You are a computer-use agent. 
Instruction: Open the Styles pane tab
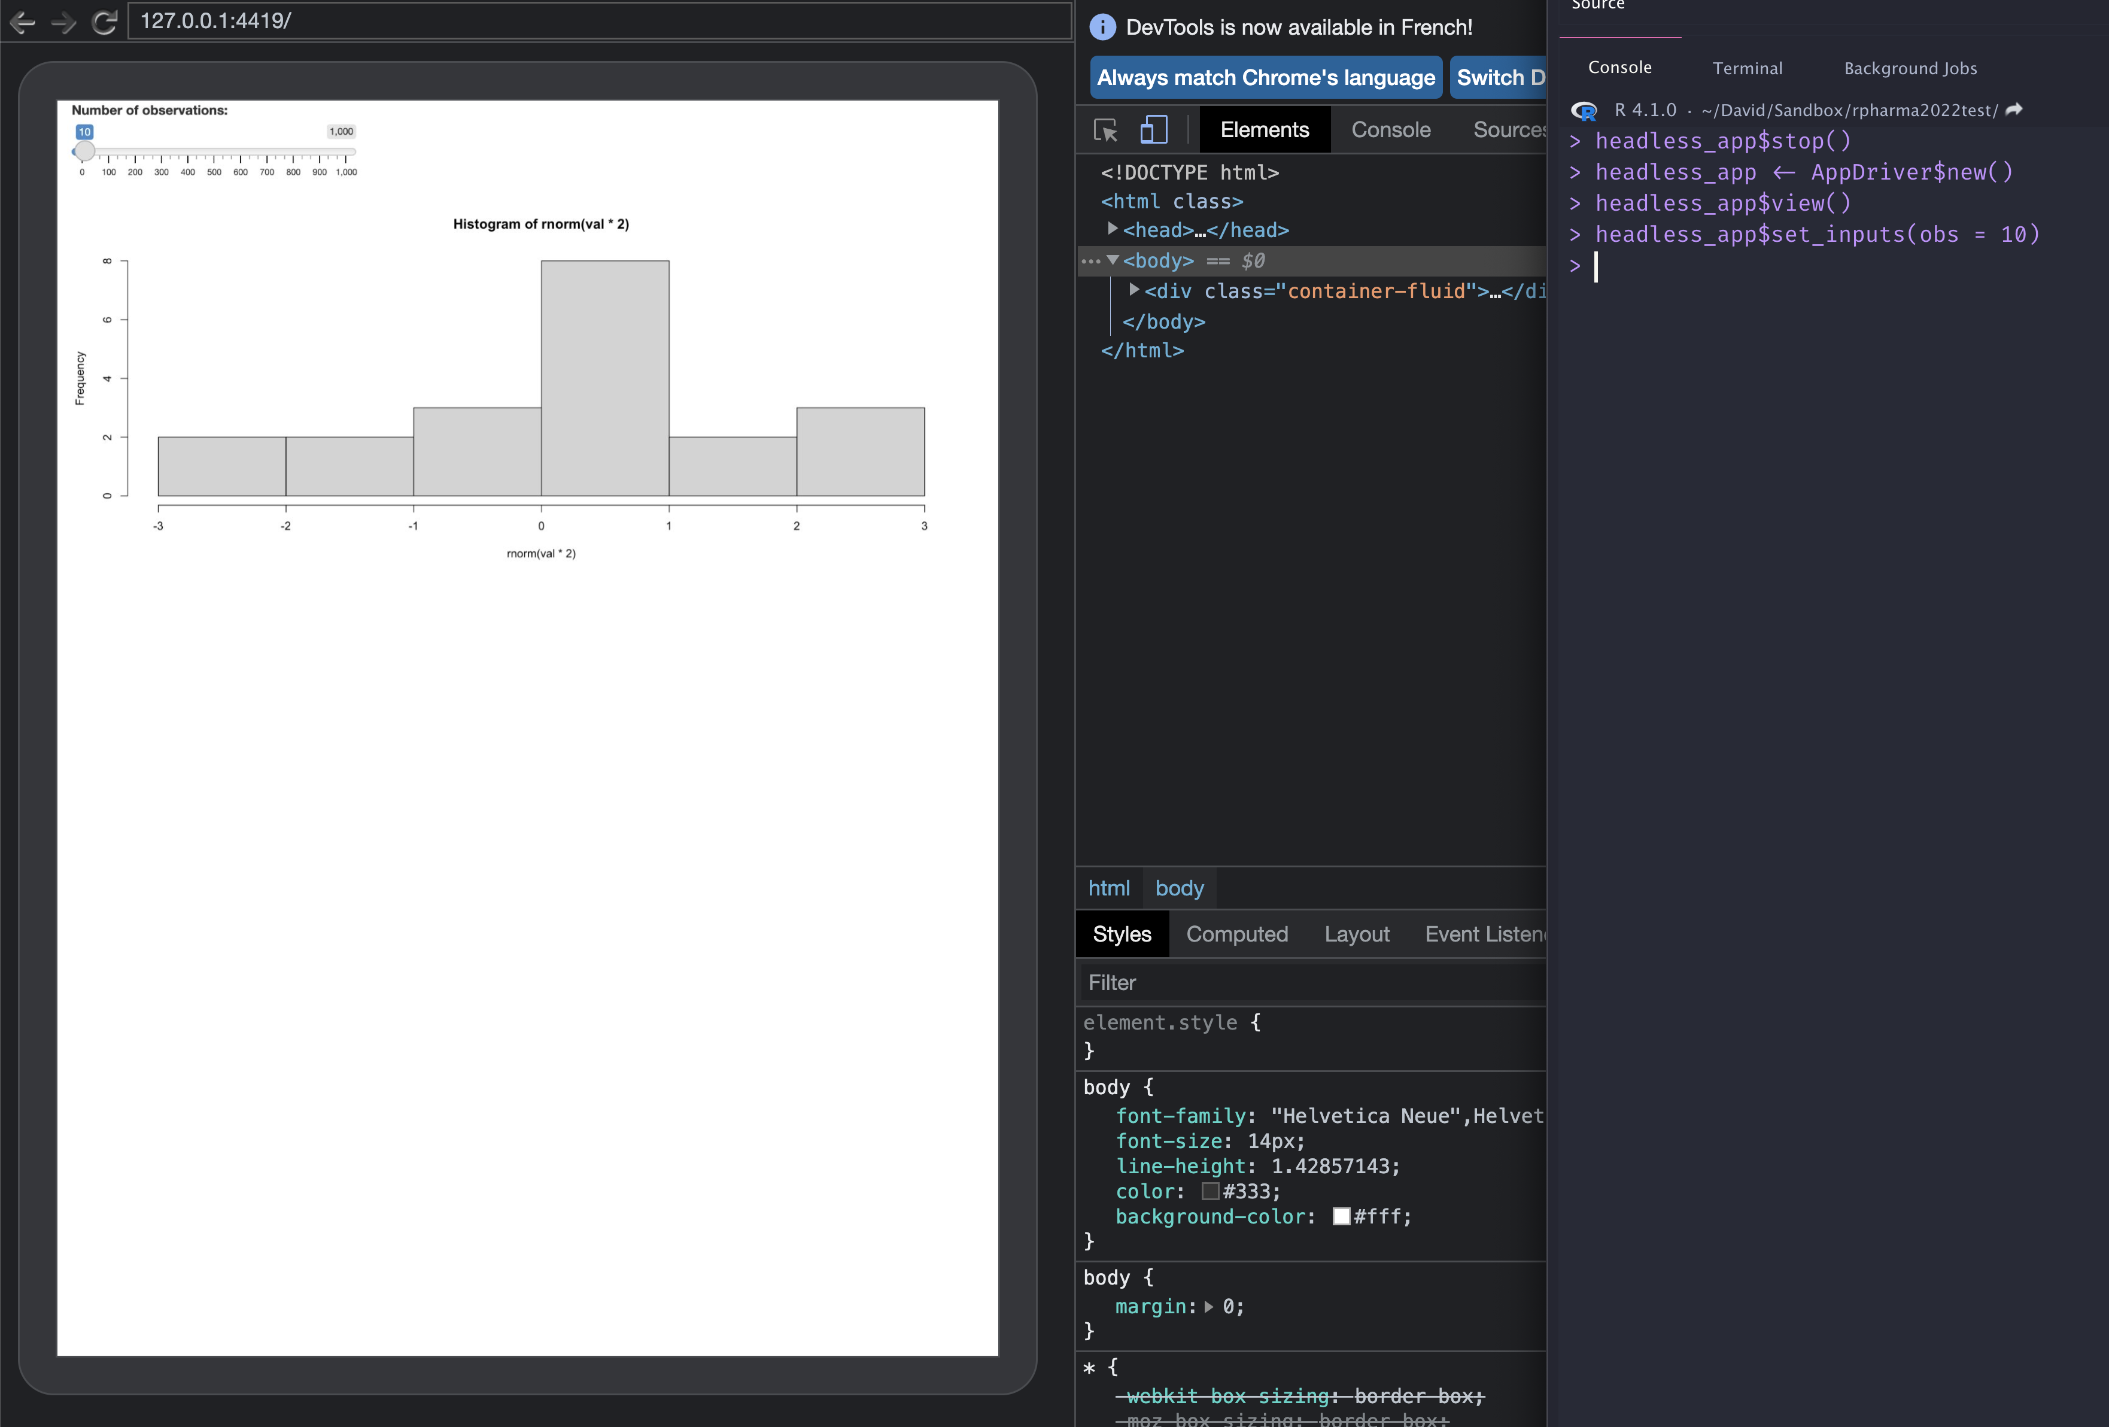click(1122, 934)
